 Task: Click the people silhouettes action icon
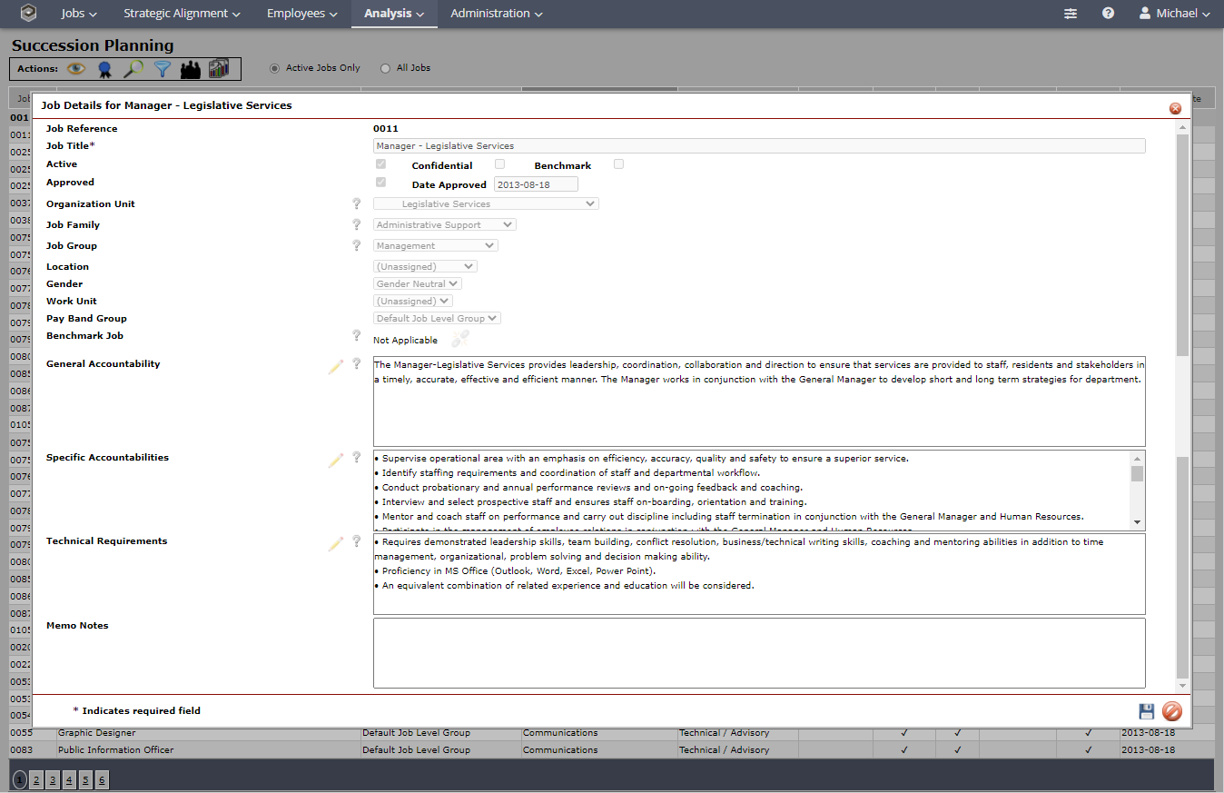click(190, 69)
